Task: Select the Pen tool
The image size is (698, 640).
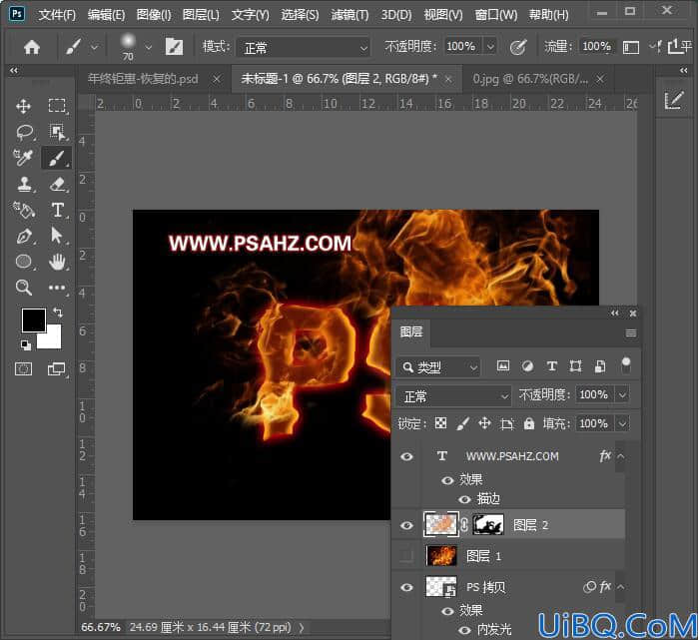Action: (24, 236)
